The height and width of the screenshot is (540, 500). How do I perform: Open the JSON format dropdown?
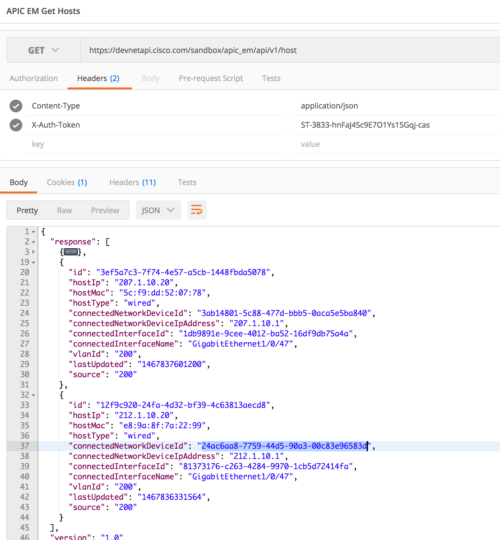158,210
